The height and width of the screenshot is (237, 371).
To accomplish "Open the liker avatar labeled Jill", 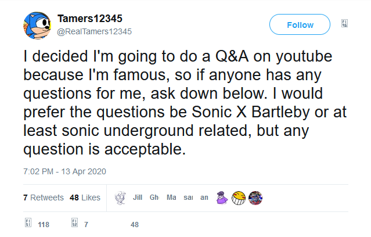I will (138, 198).
